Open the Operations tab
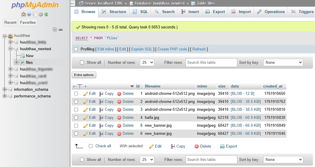Image resolution: width=315 pixels, height=167 pixels. click(x=271, y=12)
